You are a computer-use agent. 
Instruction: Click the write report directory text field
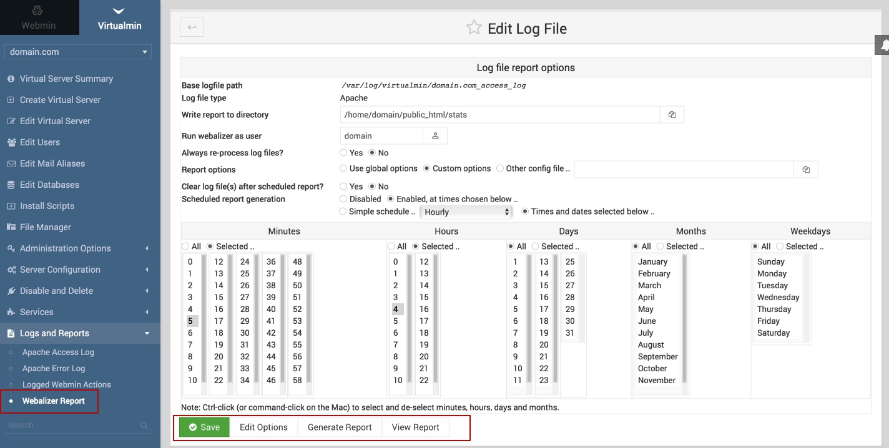pos(499,115)
